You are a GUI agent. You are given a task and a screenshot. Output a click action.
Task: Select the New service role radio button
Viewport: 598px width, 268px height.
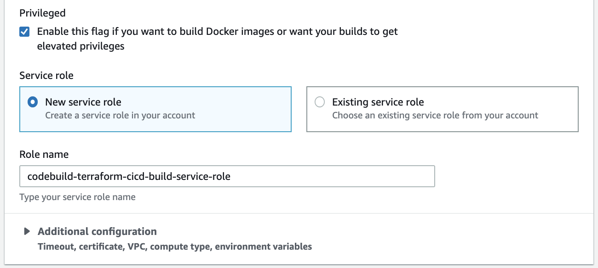pos(33,102)
